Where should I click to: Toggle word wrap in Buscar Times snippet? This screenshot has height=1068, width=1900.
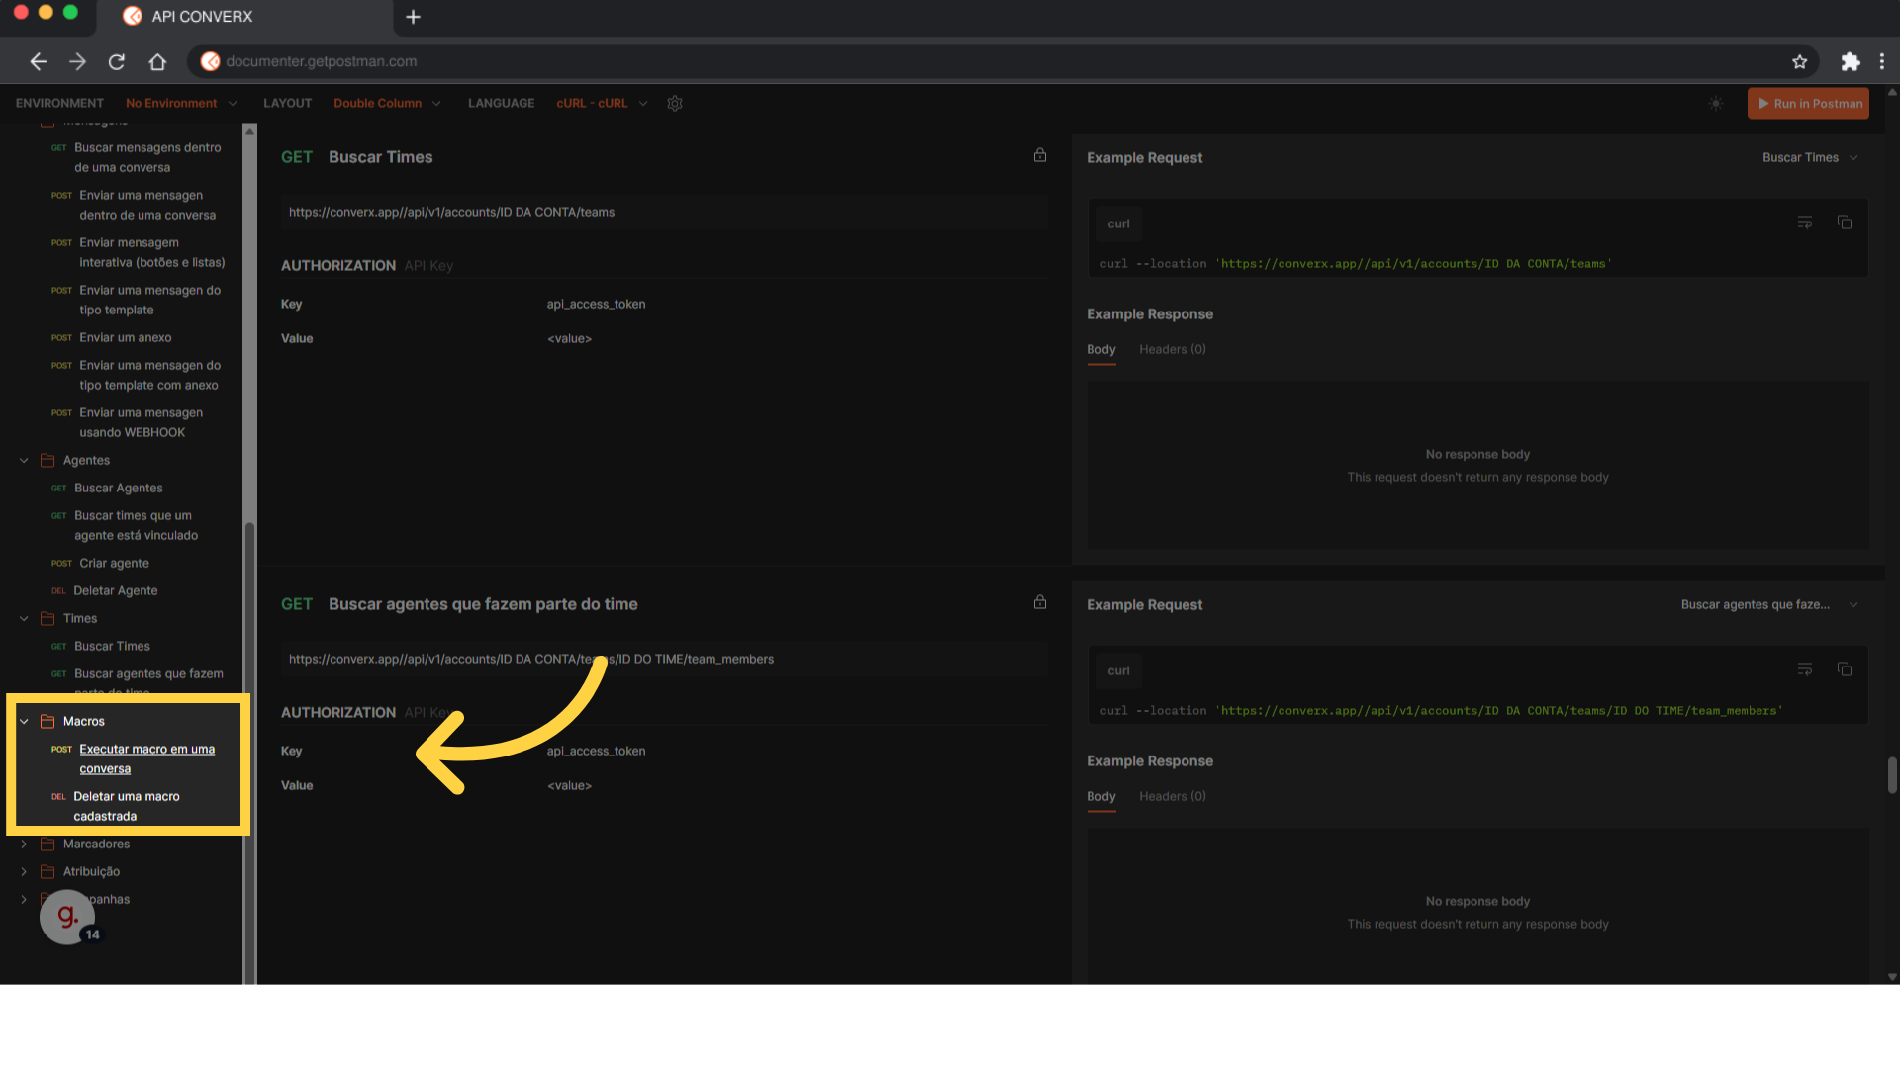tap(1805, 222)
